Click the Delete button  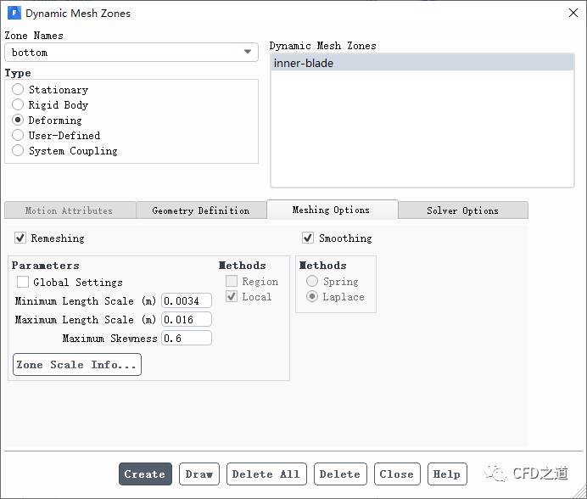click(x=340, y=474)
